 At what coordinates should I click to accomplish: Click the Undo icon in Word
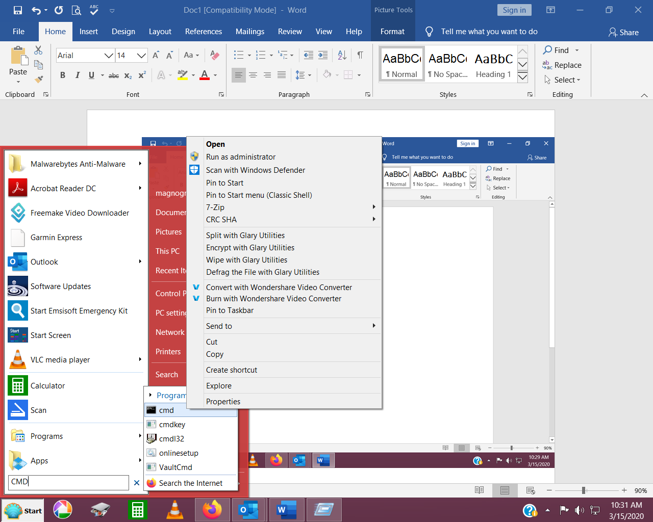click(36, 10)
